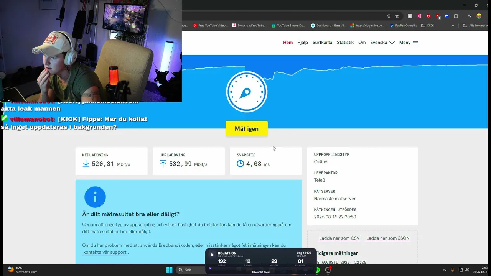Open the YouTube Shorts Do... bookmark
Screen dimensions: 491x276
point(288,26)
